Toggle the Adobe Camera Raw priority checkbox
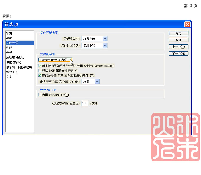 click(x=40, y=66)
